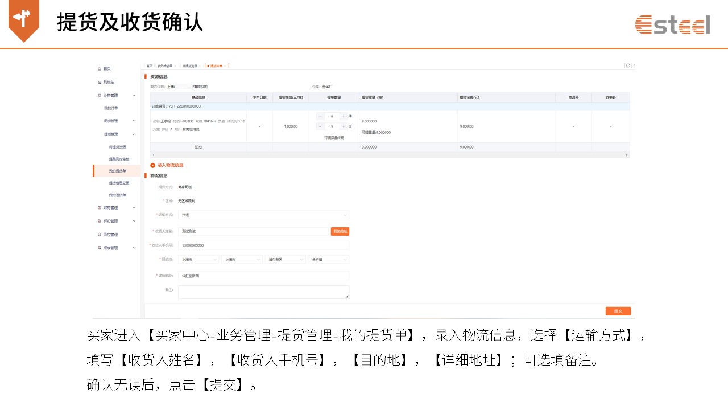Viewport: 728px width, 410px height.
Task: Click the orange 录入物流信息 circle icon
Action: [152, 165]
